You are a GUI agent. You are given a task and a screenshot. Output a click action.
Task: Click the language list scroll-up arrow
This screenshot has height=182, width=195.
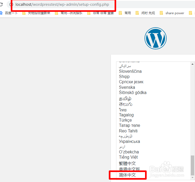click(x=192, y=64)
